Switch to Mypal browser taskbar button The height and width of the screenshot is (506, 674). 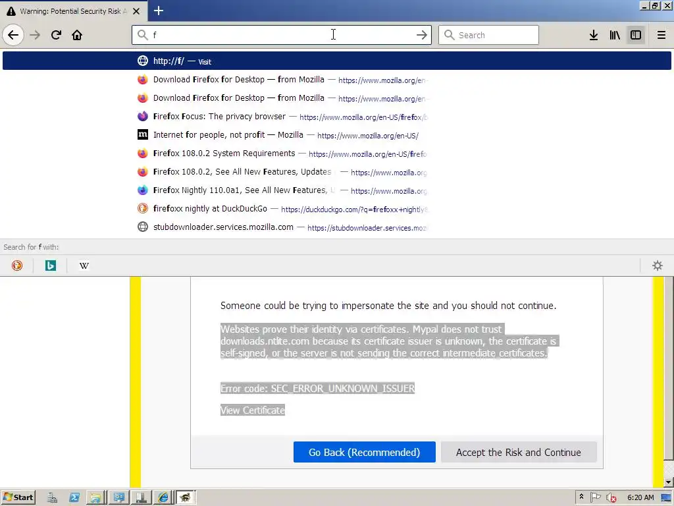(185, 498)
